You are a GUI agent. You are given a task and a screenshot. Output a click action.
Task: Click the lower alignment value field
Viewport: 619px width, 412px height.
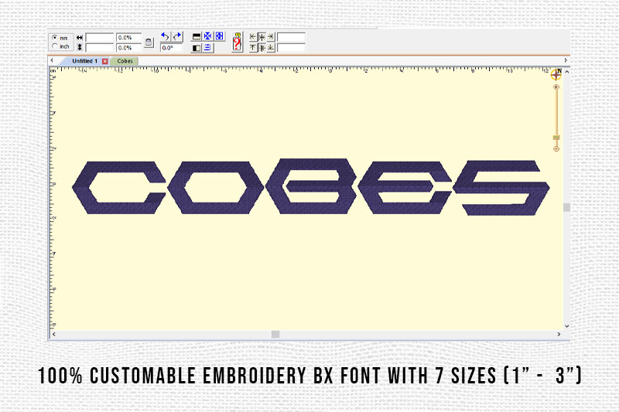coord(291,48)
